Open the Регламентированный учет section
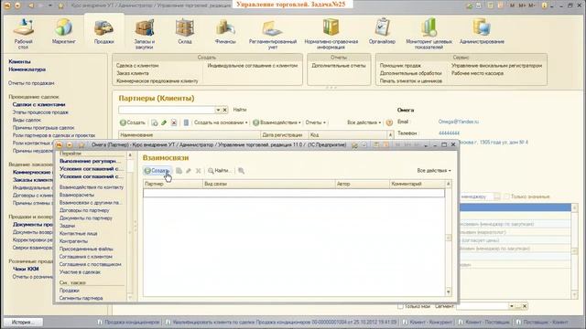The height and width of the screenshot is (329, 586). [273, 34]
